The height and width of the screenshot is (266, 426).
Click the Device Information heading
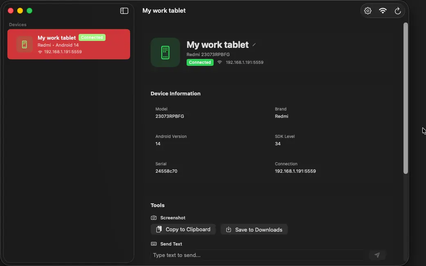(176, 93)
